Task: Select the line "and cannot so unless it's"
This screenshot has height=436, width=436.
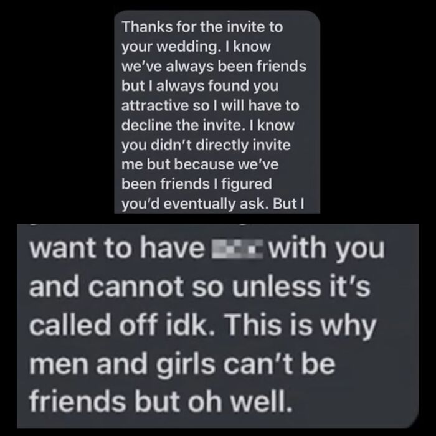Action: [x=200, y=287]
